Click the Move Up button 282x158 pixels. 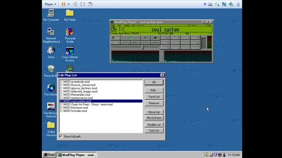(x=154, y=112)
